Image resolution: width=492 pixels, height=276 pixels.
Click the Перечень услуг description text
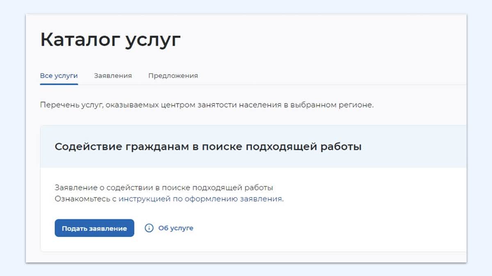[207, 105]
